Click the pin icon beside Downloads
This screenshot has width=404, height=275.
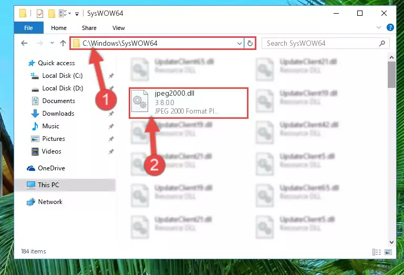point(111,114)
